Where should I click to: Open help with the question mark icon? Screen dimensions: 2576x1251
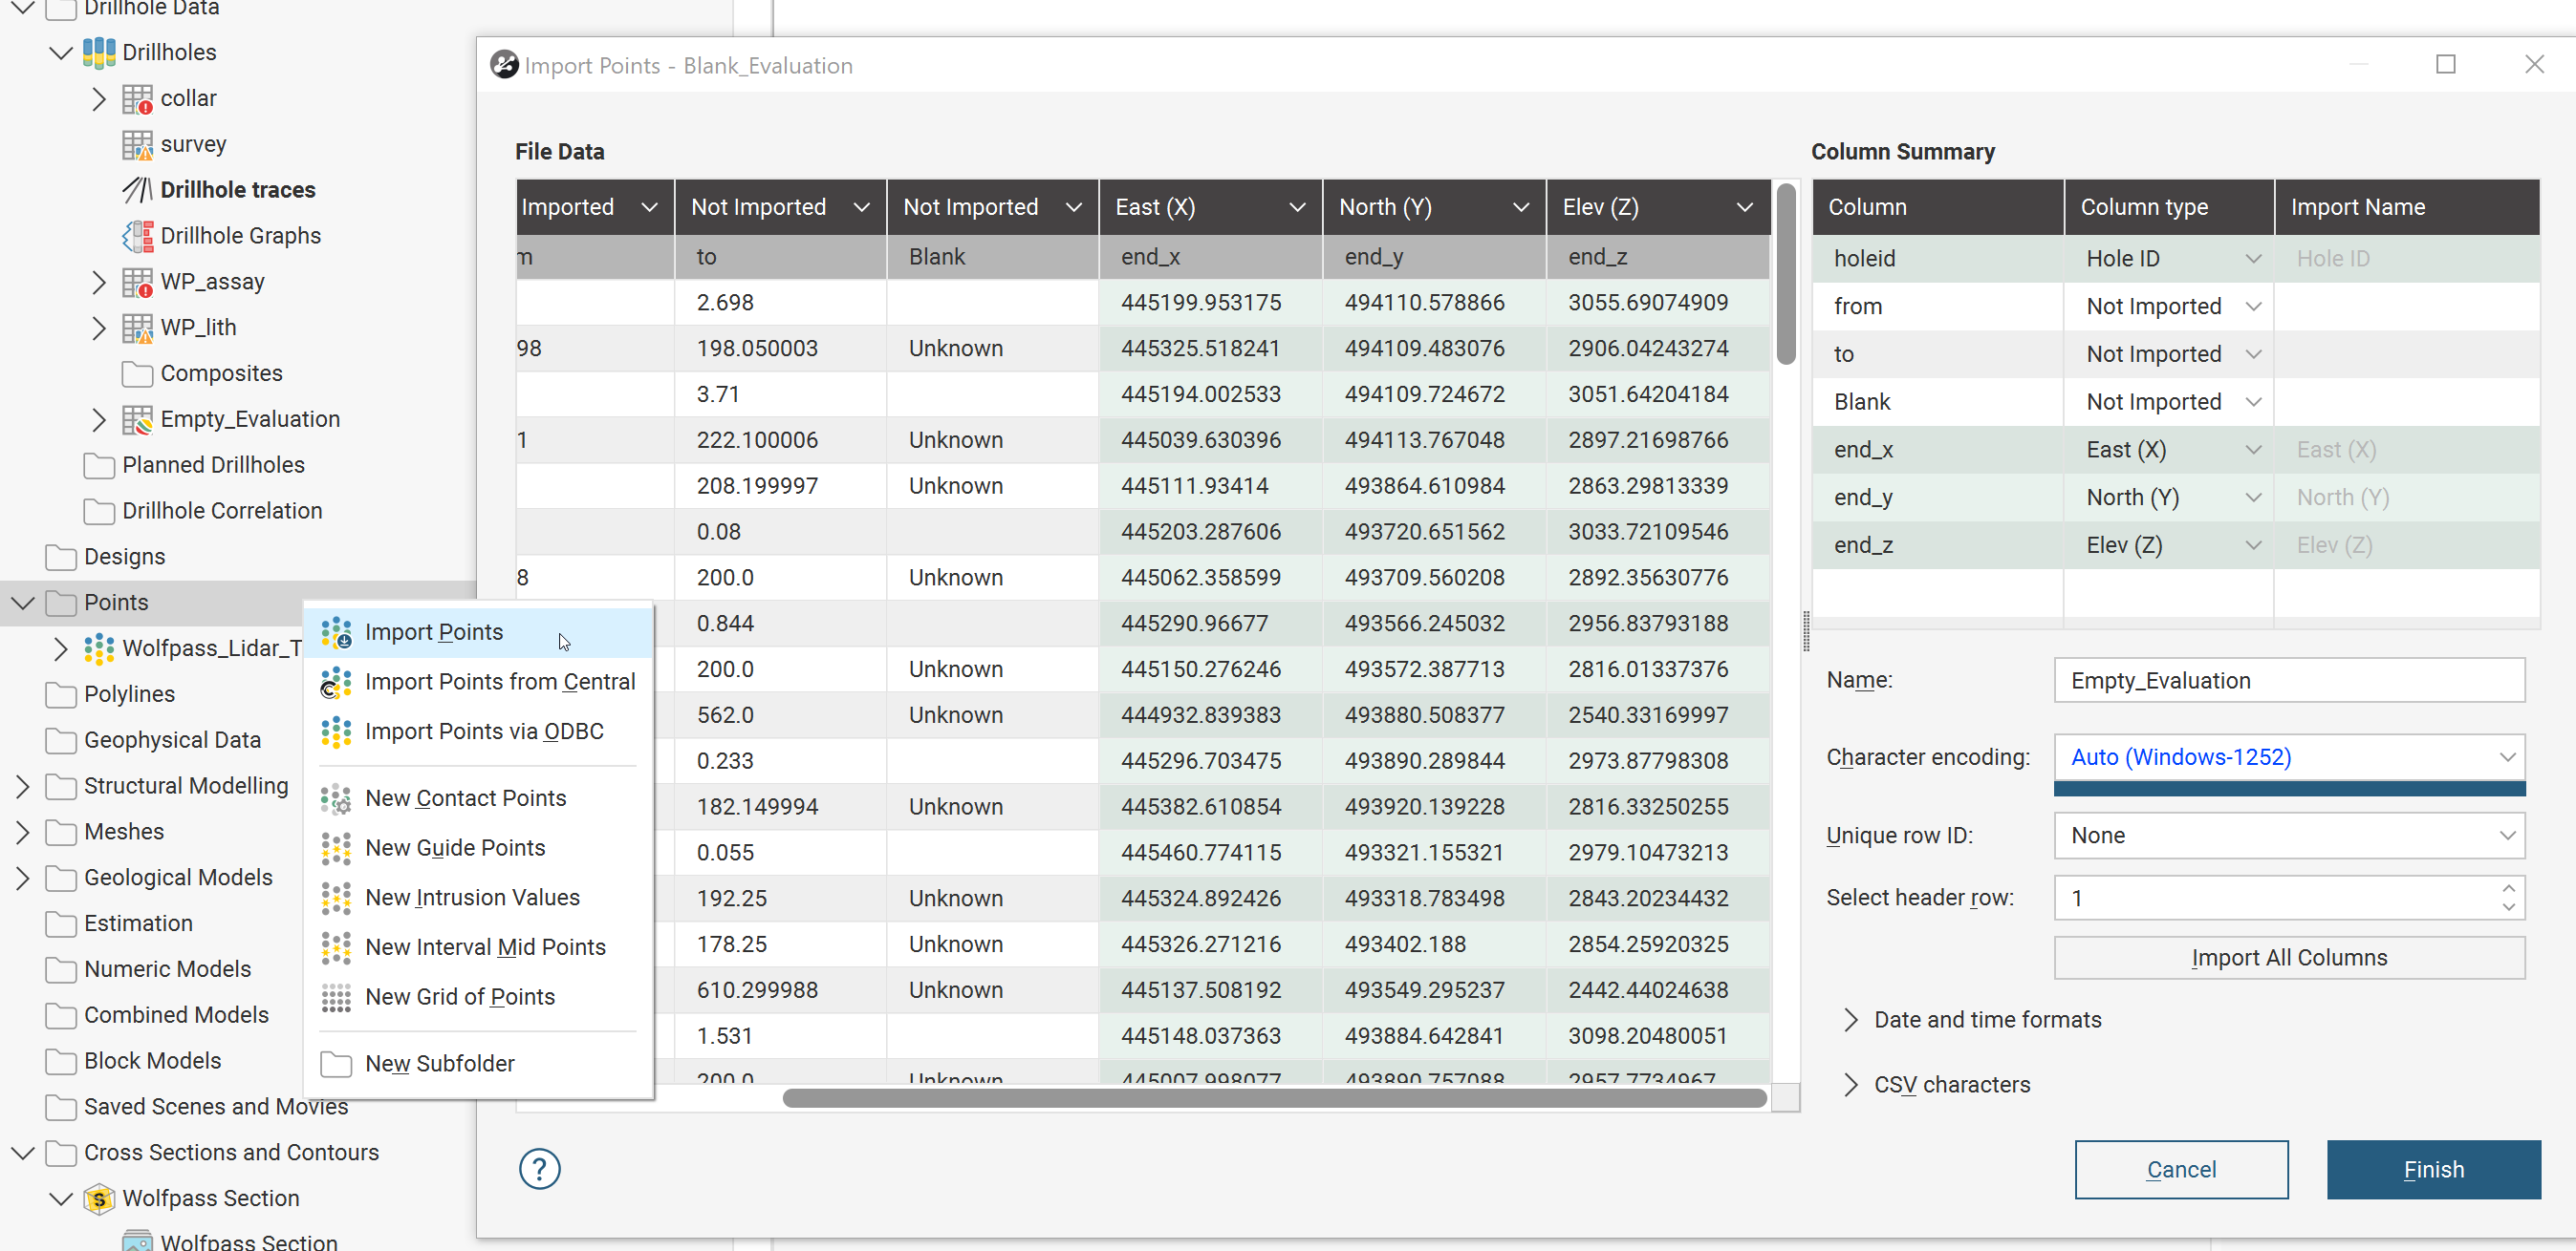pyautogui.click(x=540, y=1169)
